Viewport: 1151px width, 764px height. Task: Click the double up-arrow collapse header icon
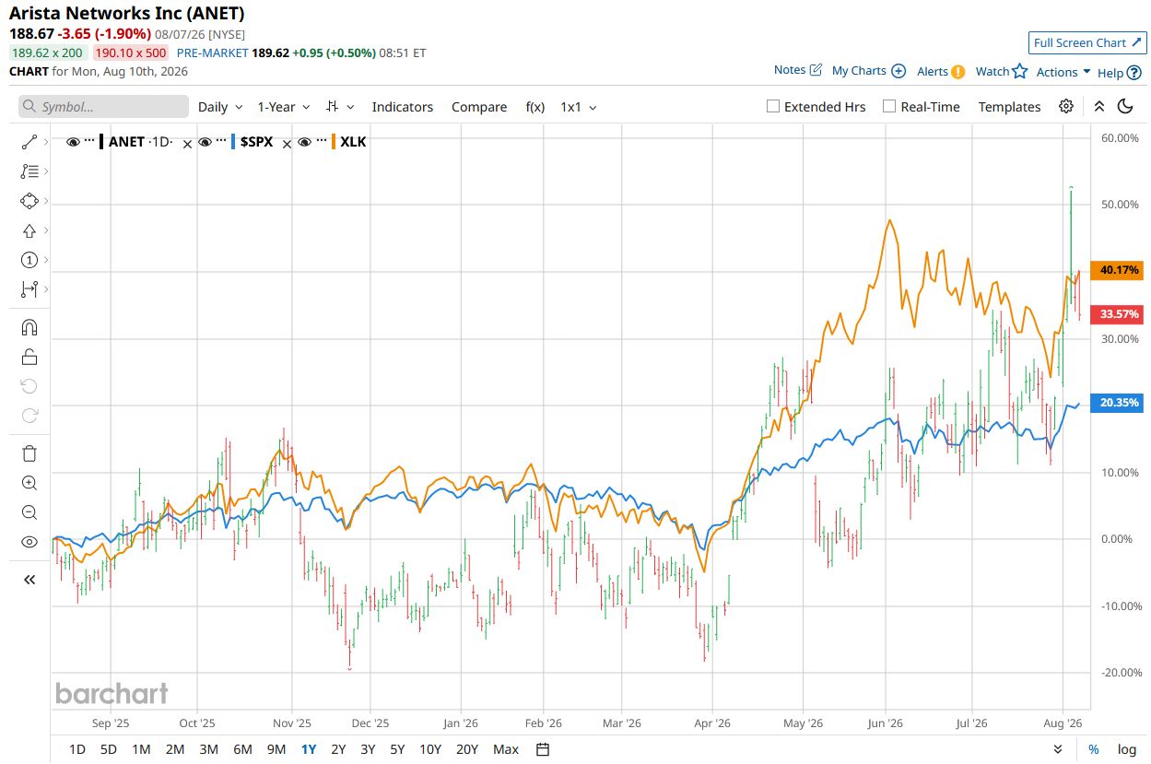(1099, 106)
